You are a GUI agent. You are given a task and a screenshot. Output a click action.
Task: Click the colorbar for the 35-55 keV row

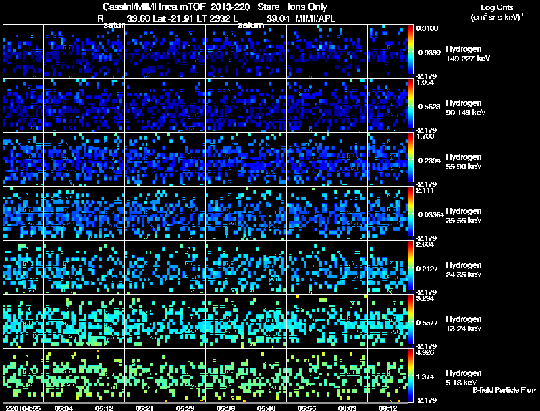click(410, 213)
